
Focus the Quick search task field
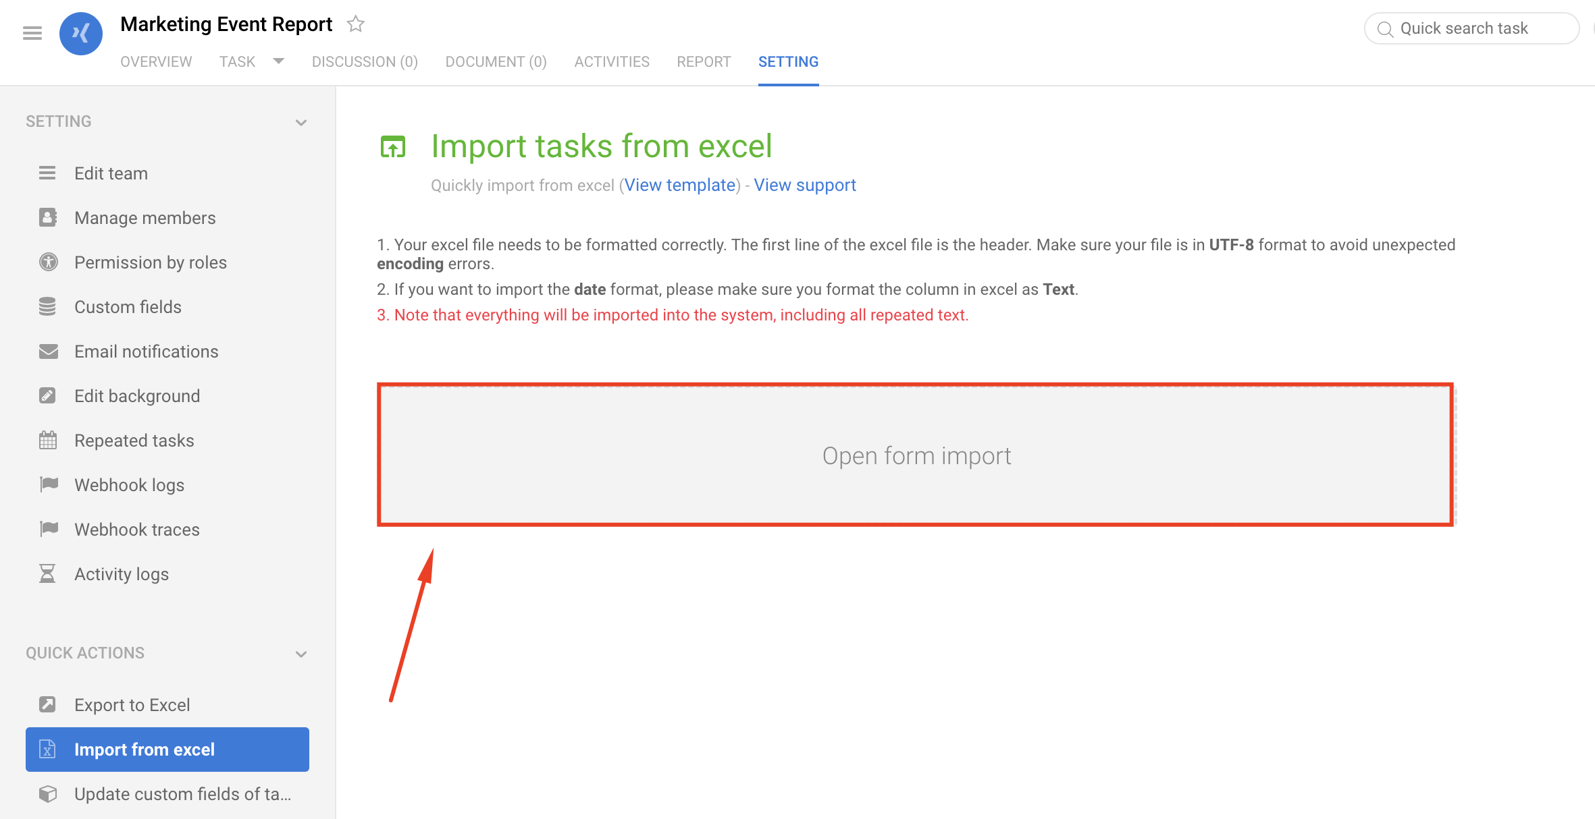click(x=1472, y=28)
